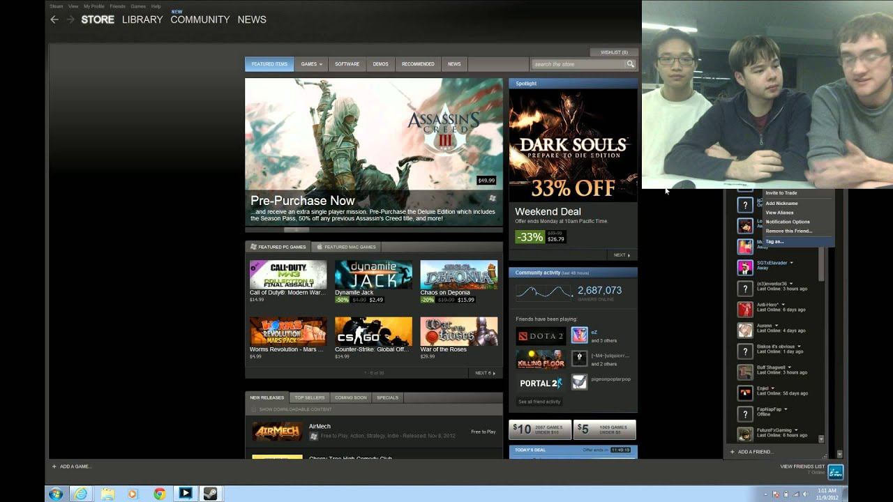The image size is (893, 502).
Task: Expand FutureFxGaming's options arrow
Action: pyautogui.click(x=796, y=430)
